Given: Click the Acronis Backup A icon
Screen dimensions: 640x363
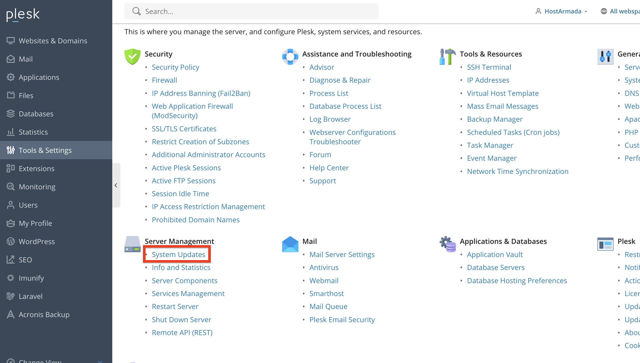Looking at the screenshot, I should coord(11,314).
